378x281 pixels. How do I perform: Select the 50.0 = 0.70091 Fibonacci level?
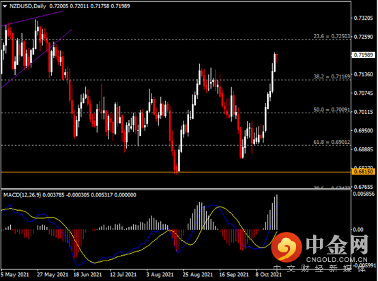click(332, 110)
